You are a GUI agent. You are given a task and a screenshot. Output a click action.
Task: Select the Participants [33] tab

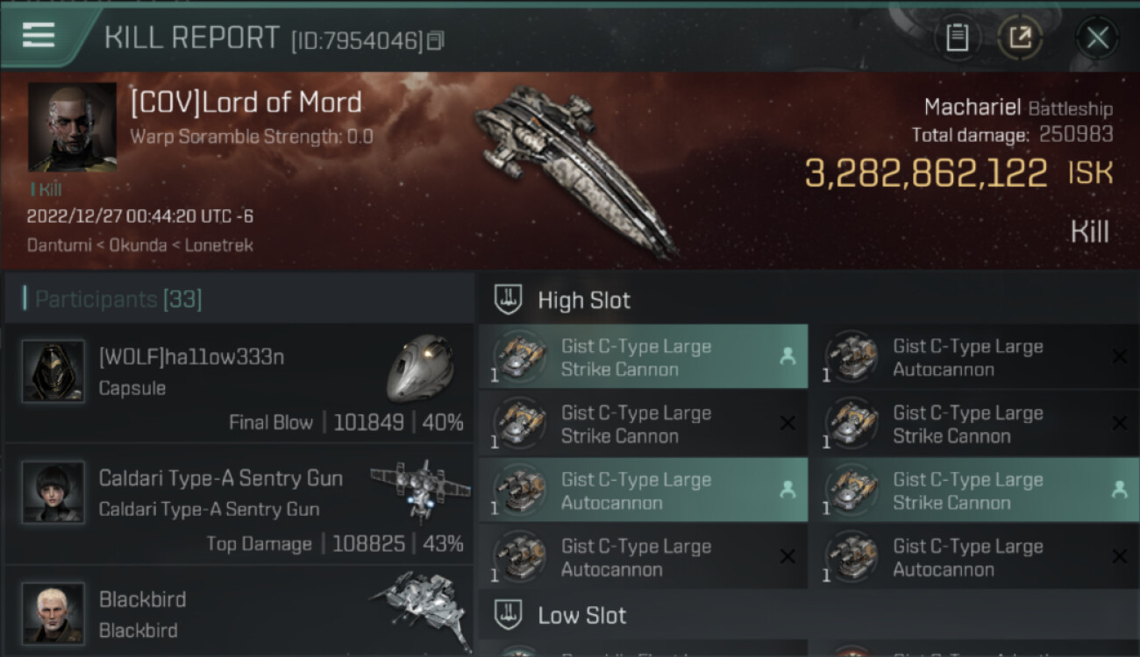118,300
